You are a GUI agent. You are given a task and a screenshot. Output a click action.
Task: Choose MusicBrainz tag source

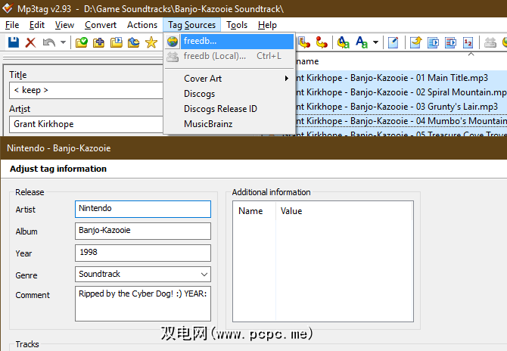(207, 124)
